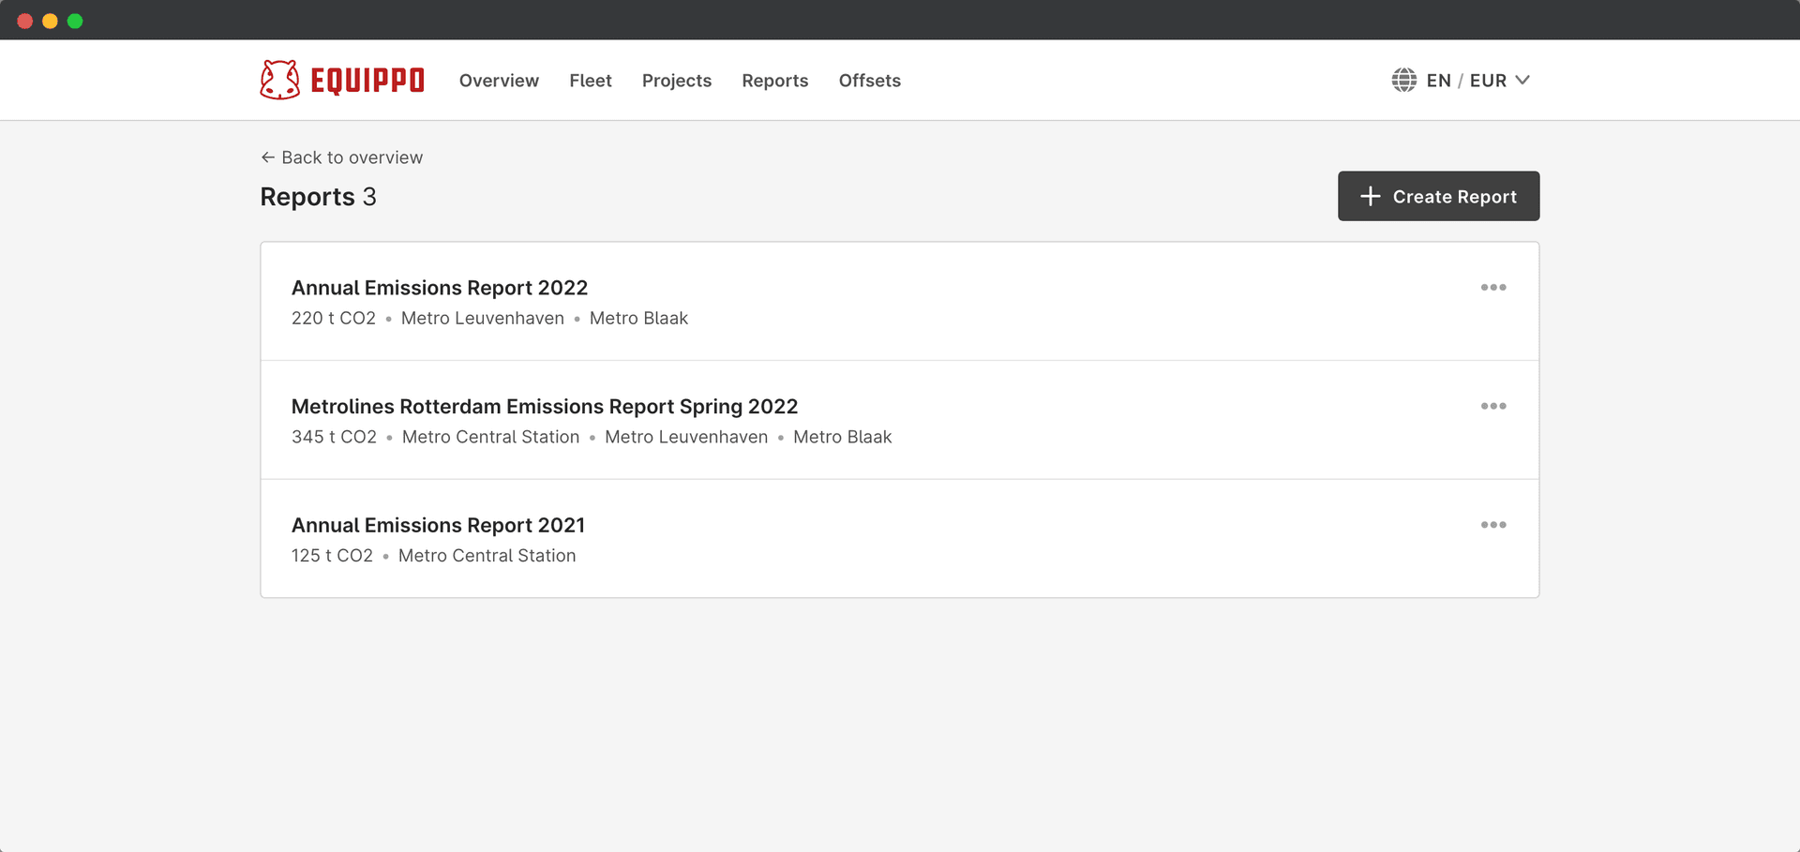The image size is (1800, 852).
Task: Open the Fleet navigation item
Action: 591,81
